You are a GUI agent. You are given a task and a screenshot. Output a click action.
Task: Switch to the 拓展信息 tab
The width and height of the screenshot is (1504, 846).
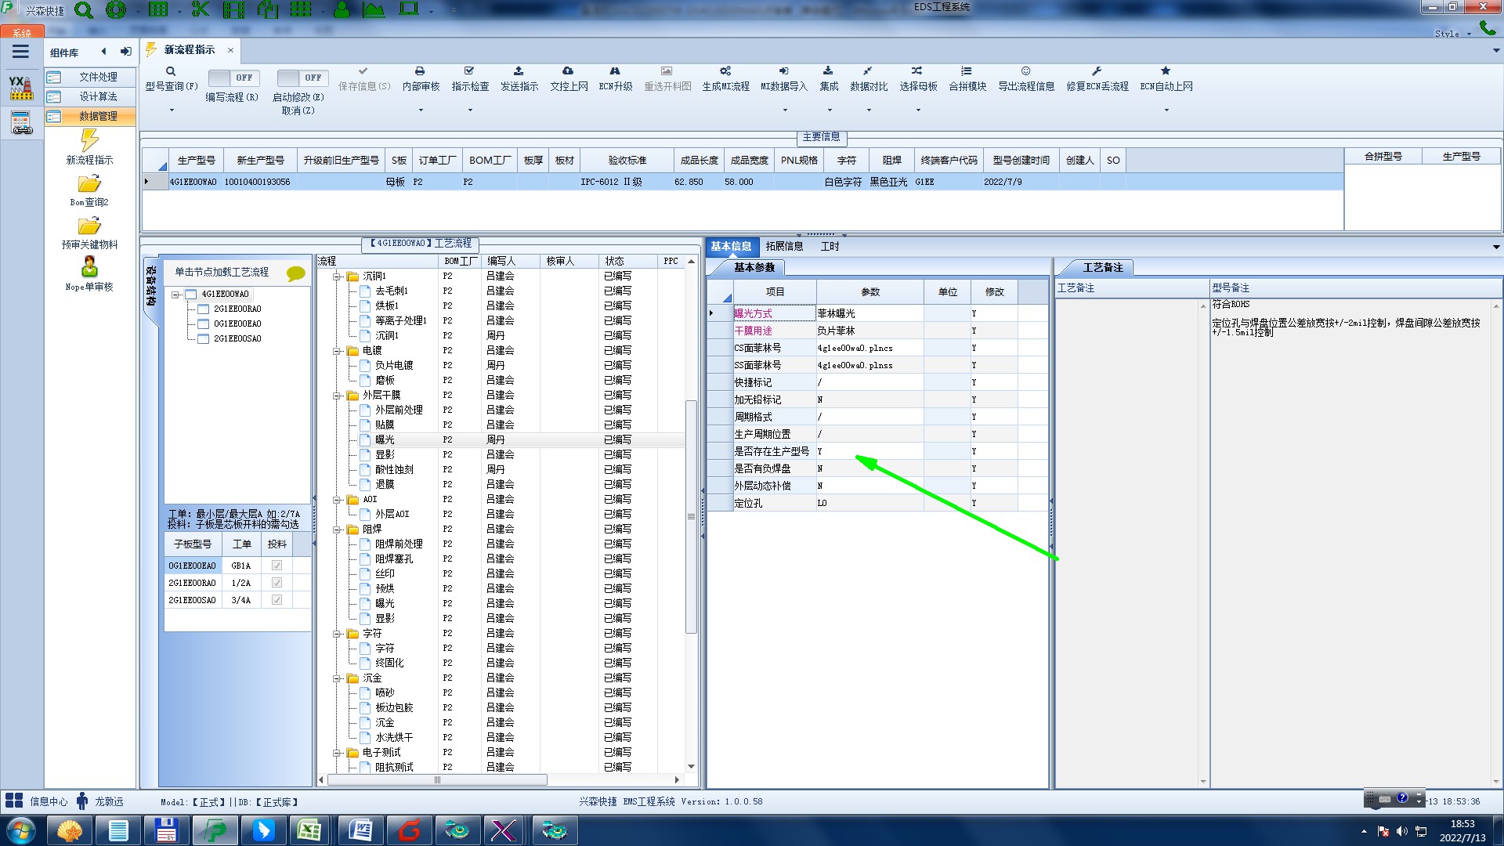(784, 246)
